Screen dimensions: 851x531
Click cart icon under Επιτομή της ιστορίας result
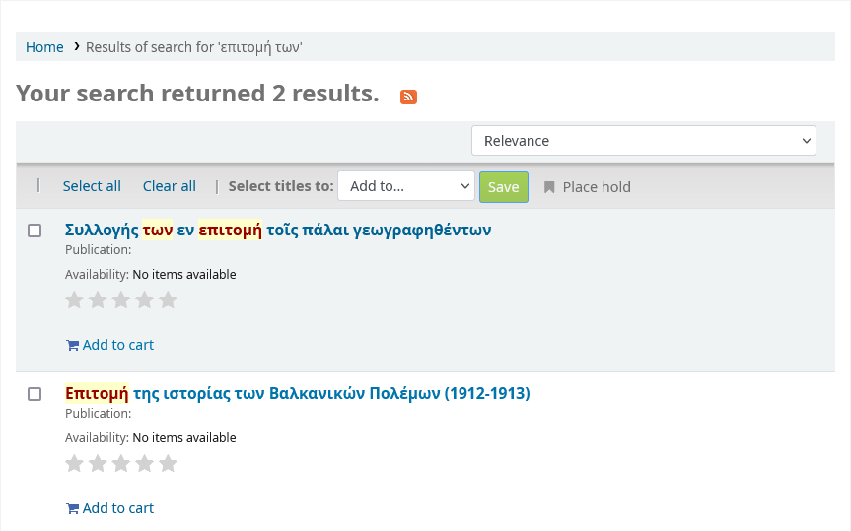tap(72, 509)
